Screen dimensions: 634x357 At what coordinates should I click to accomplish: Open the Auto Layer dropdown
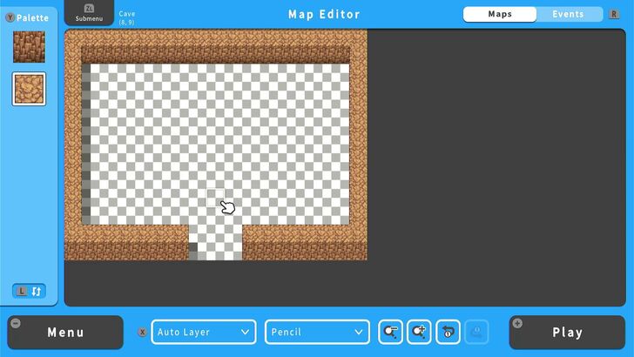point(204,332)
